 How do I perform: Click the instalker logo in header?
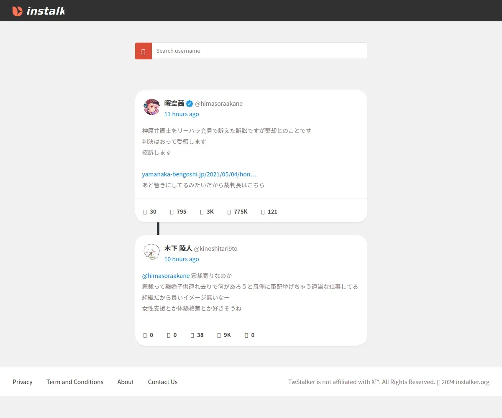pos(38,11)
